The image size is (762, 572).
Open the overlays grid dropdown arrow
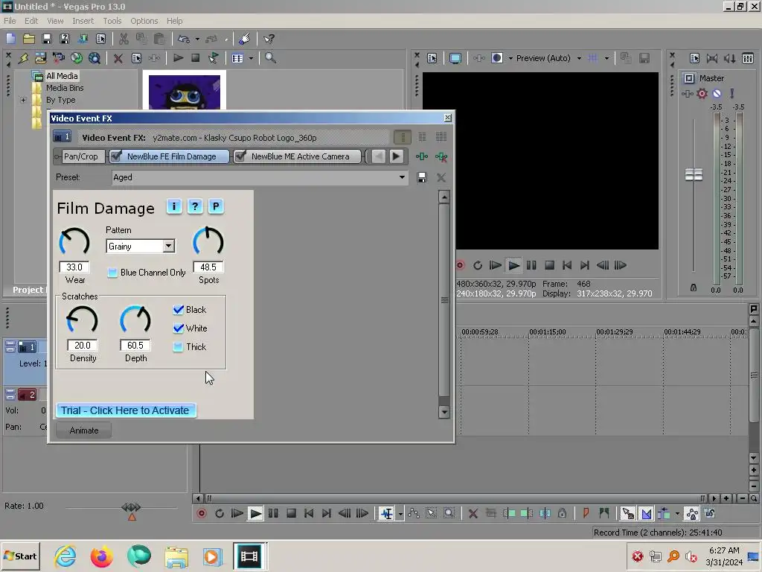(606, 58)
